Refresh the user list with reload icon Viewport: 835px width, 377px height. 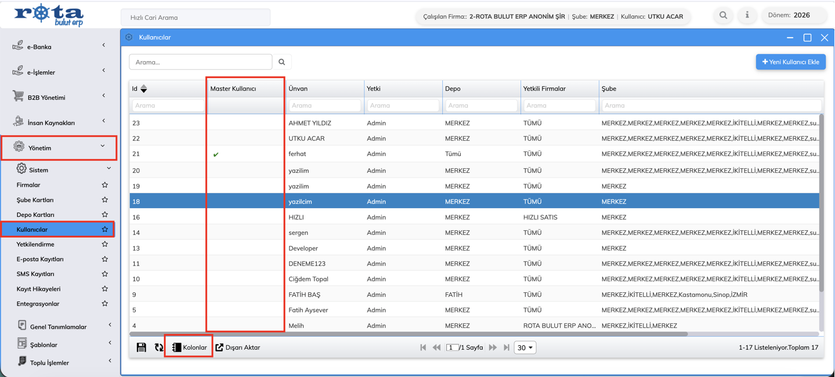point(159,347)
